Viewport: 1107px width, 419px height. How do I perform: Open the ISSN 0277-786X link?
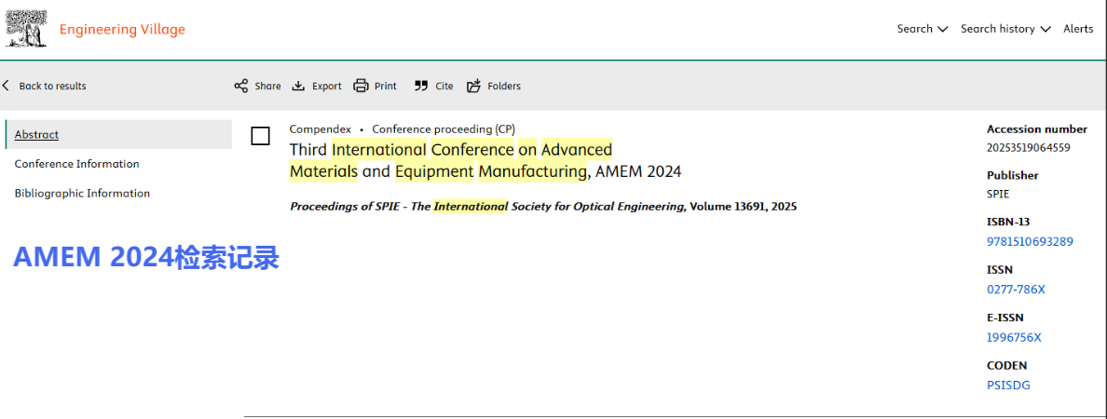(1016, 290)
